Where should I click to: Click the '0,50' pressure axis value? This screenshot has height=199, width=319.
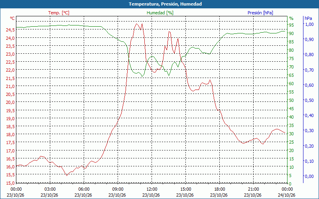(x=309, y=100)
